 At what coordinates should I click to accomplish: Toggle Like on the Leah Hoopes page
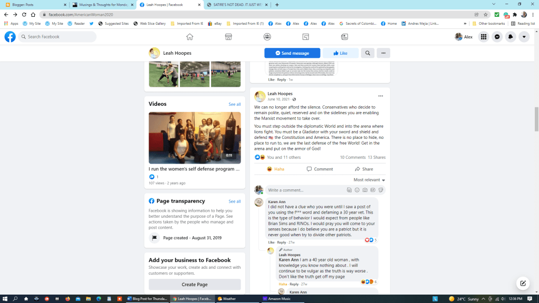point(340,53)
